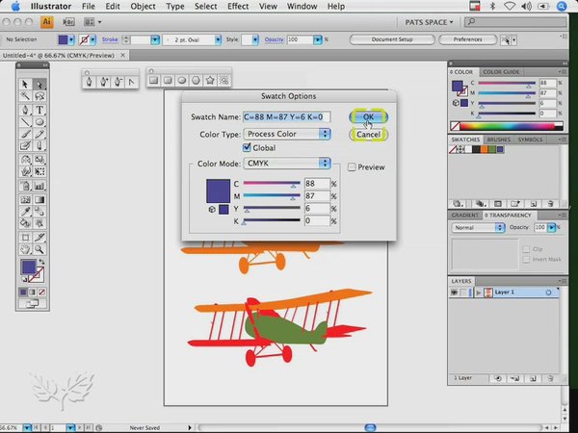Open the fill color dropdown in control bar
Viewport: 578px width, 433px height.
(71, 39)
